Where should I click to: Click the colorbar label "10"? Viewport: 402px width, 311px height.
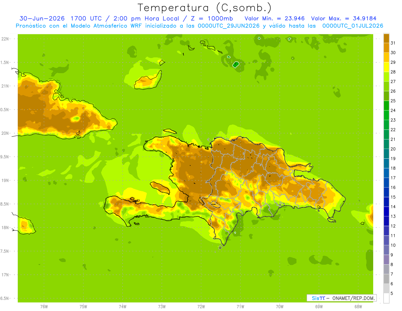click(x=393, y=245)
